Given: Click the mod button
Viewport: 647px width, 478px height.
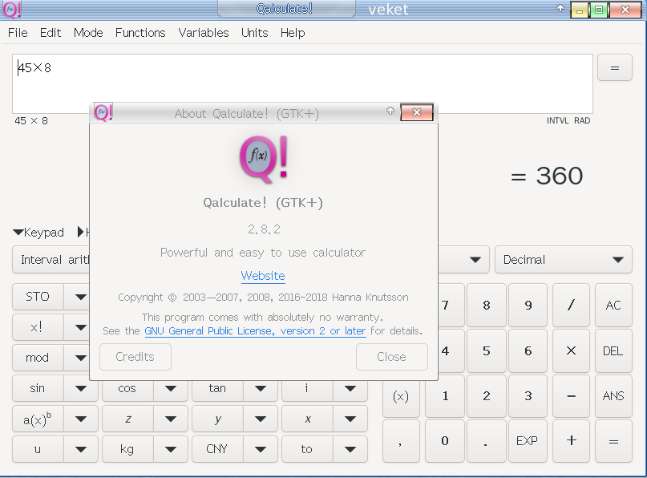Looking at the screenshot, I should (x=38, y=358).
